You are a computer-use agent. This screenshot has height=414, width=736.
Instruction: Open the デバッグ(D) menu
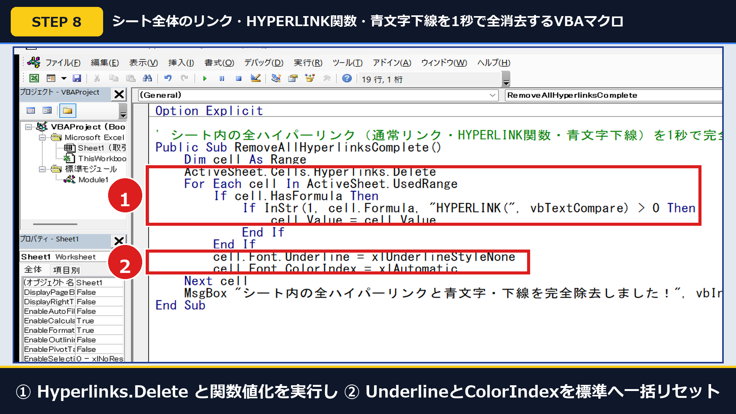point(264,62)
